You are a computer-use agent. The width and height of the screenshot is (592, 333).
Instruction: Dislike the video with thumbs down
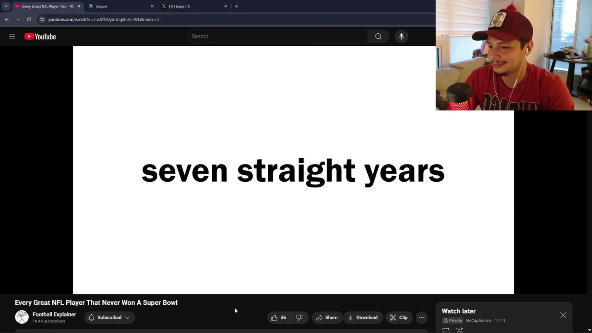tap(299, 318)
